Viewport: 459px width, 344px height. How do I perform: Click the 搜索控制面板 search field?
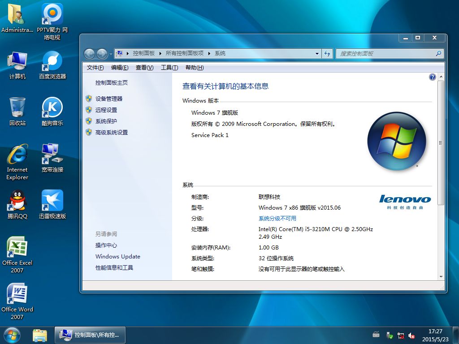[x=385, y=53]
